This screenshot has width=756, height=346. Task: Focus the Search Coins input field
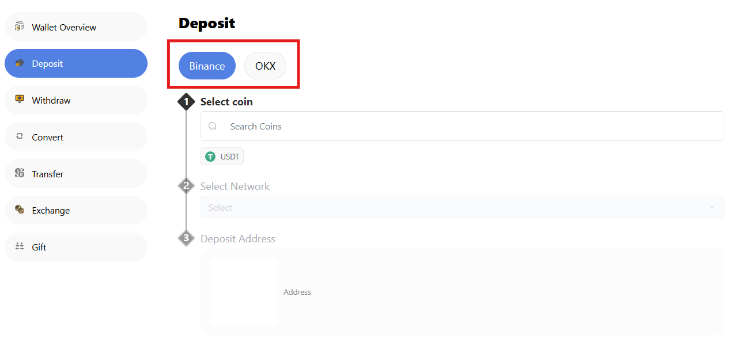coord(472,126)
